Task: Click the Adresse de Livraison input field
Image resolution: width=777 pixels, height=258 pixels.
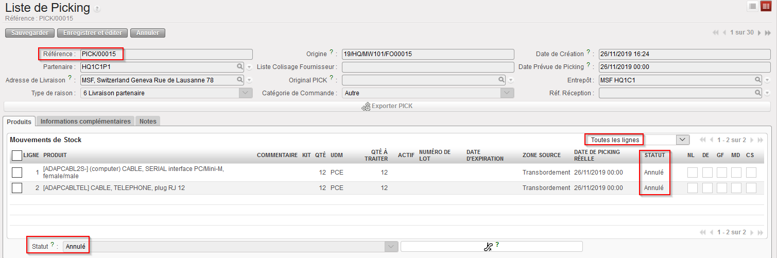Action: (158, 80)
